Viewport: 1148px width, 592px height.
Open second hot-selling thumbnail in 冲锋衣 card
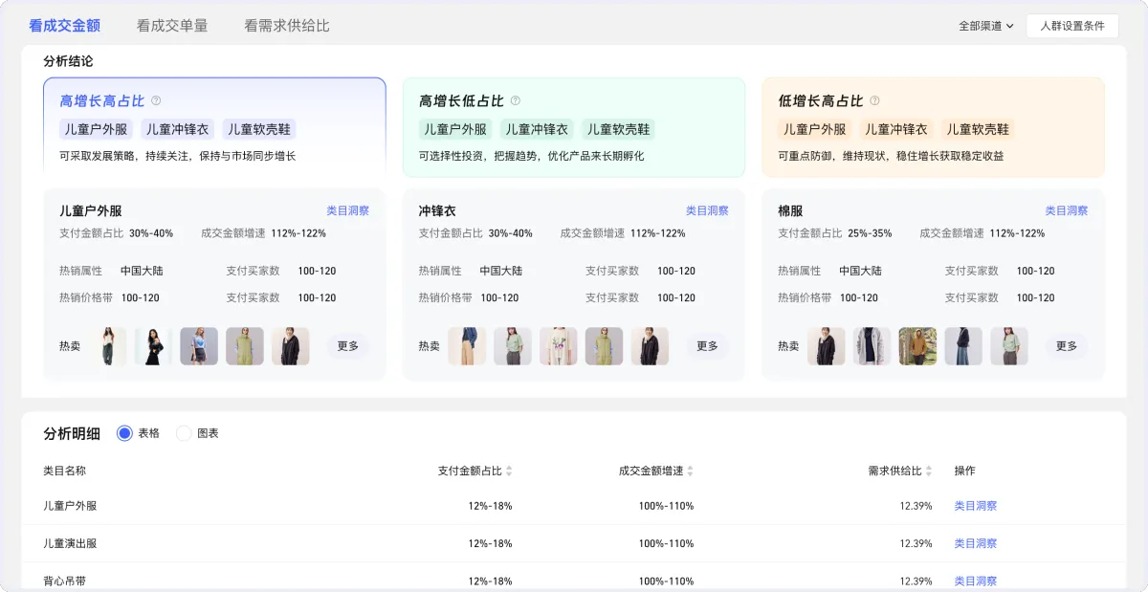pos(513,346)
